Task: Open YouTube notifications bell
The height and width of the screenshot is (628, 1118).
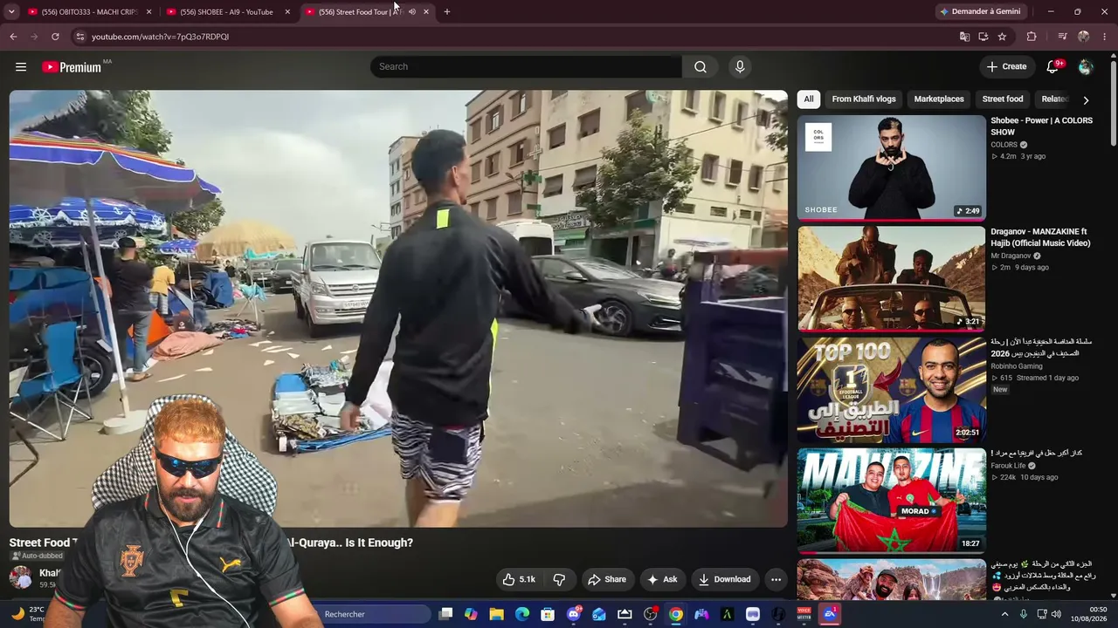Action: coord(1052,67)
